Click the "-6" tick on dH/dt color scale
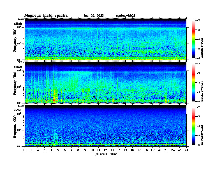Screen dimensions: 222x172 point(198,58)
